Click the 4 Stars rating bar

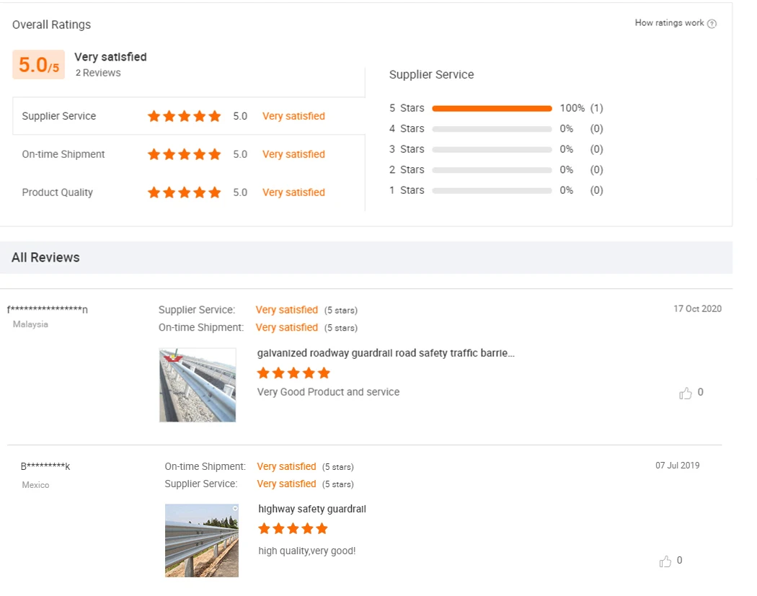pyautogui.click(x=492, y=129)
